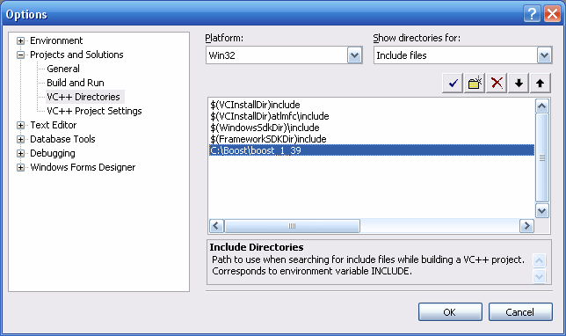Click the help question mark button
The height and width of the screenshot is (336, 566).
point(532,14)
